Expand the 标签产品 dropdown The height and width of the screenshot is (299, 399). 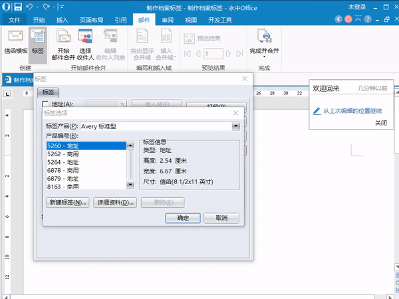236,126
